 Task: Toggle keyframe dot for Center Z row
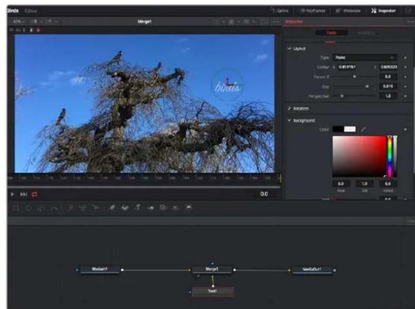(x=405, y=77)
